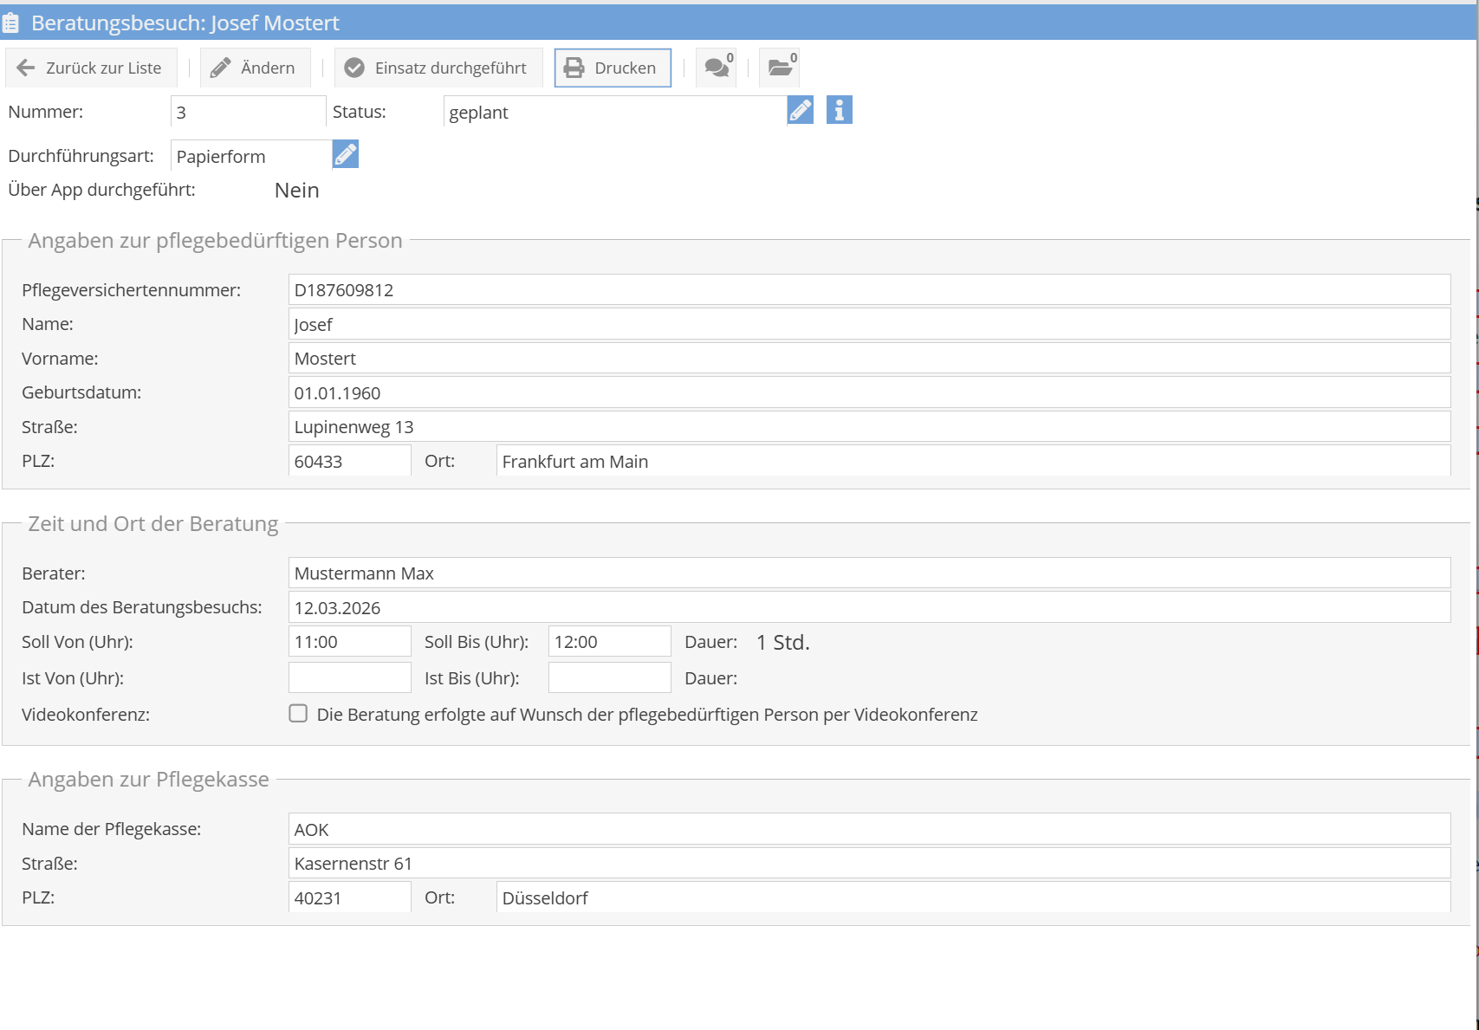Select the Soll Bis time field
This screenshot has height=1030, width=1479.
pos(609,642)
